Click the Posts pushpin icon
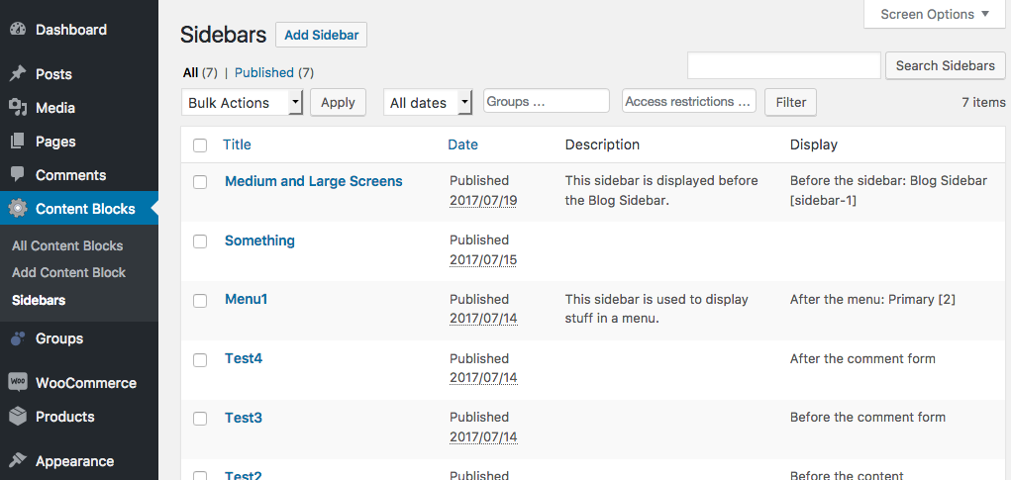This screenshot has height=480, width=1011. pos(18,74)
